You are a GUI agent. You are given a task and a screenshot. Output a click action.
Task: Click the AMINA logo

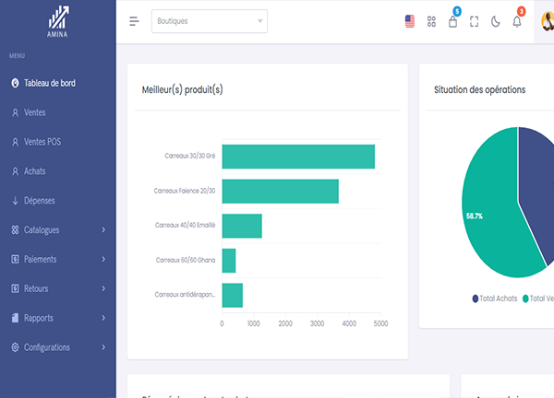[58, 20]
